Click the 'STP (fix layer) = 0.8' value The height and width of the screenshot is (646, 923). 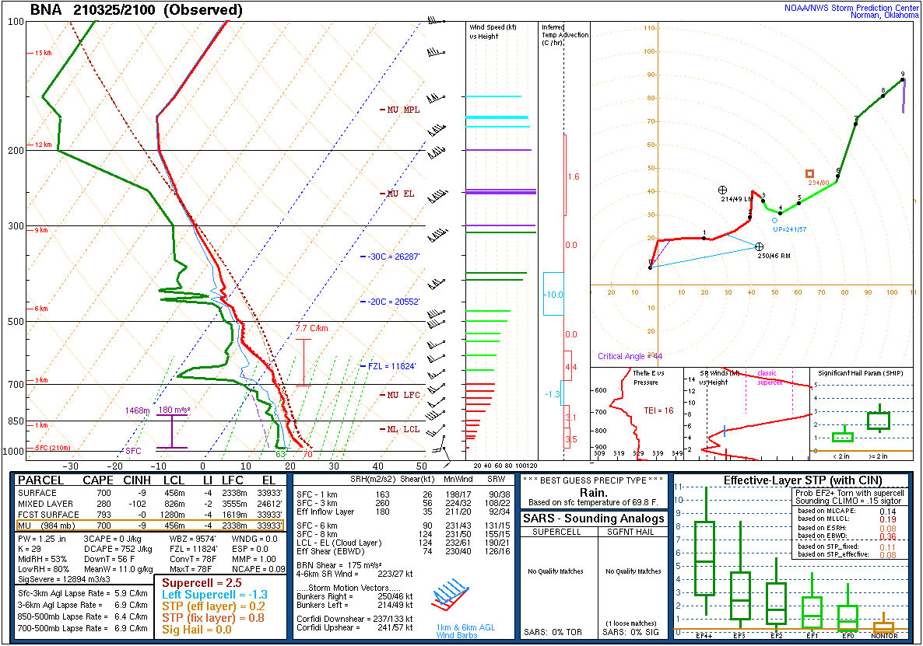[213, 618]
